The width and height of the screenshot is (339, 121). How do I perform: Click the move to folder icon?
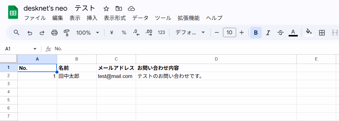point(119,9)
